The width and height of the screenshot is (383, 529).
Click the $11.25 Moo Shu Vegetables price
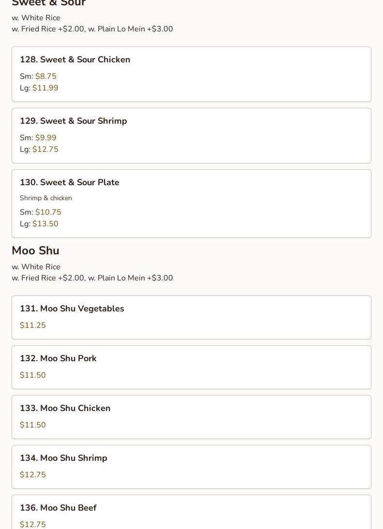coord(33,325)
